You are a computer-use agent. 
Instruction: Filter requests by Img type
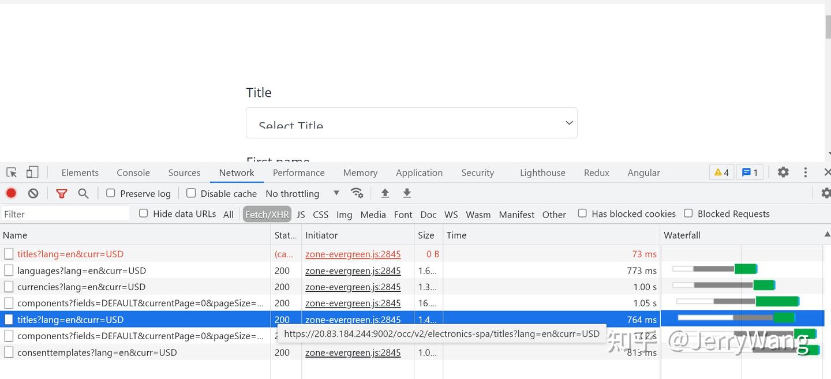[344, 214]
